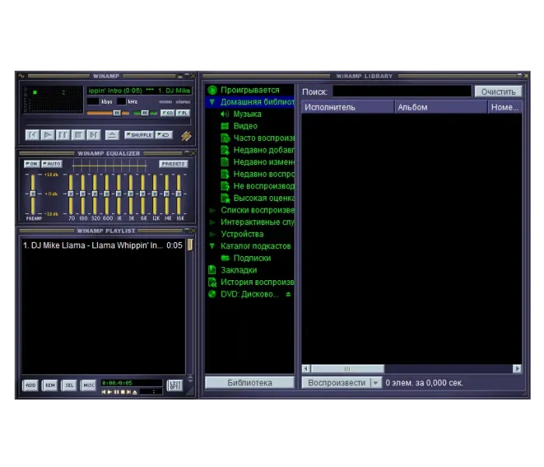
Task: Click the eject icon next to DVD drive
Action: coord(288,294)
